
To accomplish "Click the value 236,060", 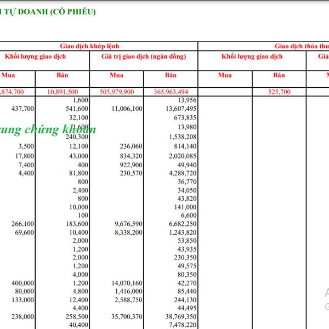I will (131, 146).
